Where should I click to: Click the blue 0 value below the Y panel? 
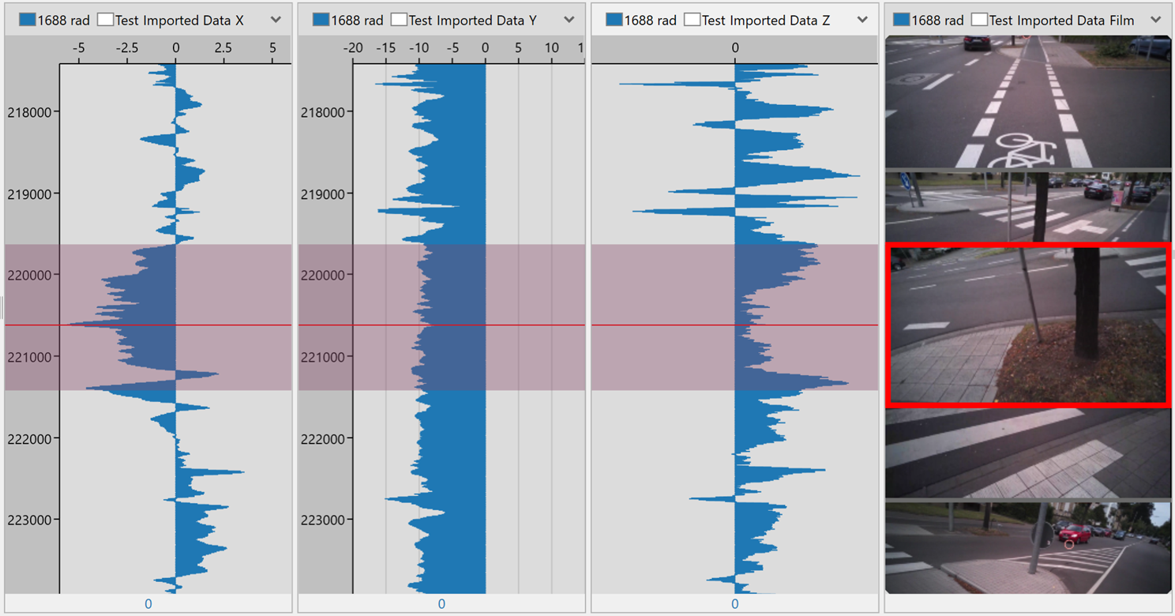point(441,604)
